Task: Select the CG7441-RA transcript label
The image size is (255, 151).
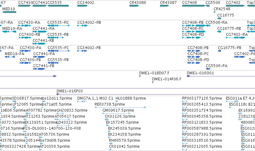Action: [43, 28]
